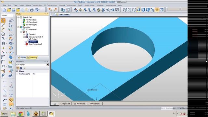
Task: Switch to the Drawing tab
Action: [x=32, y=58]
